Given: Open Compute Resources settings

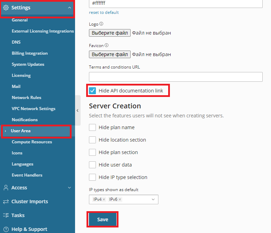Looking at the screenshot, I should [32, 142].
